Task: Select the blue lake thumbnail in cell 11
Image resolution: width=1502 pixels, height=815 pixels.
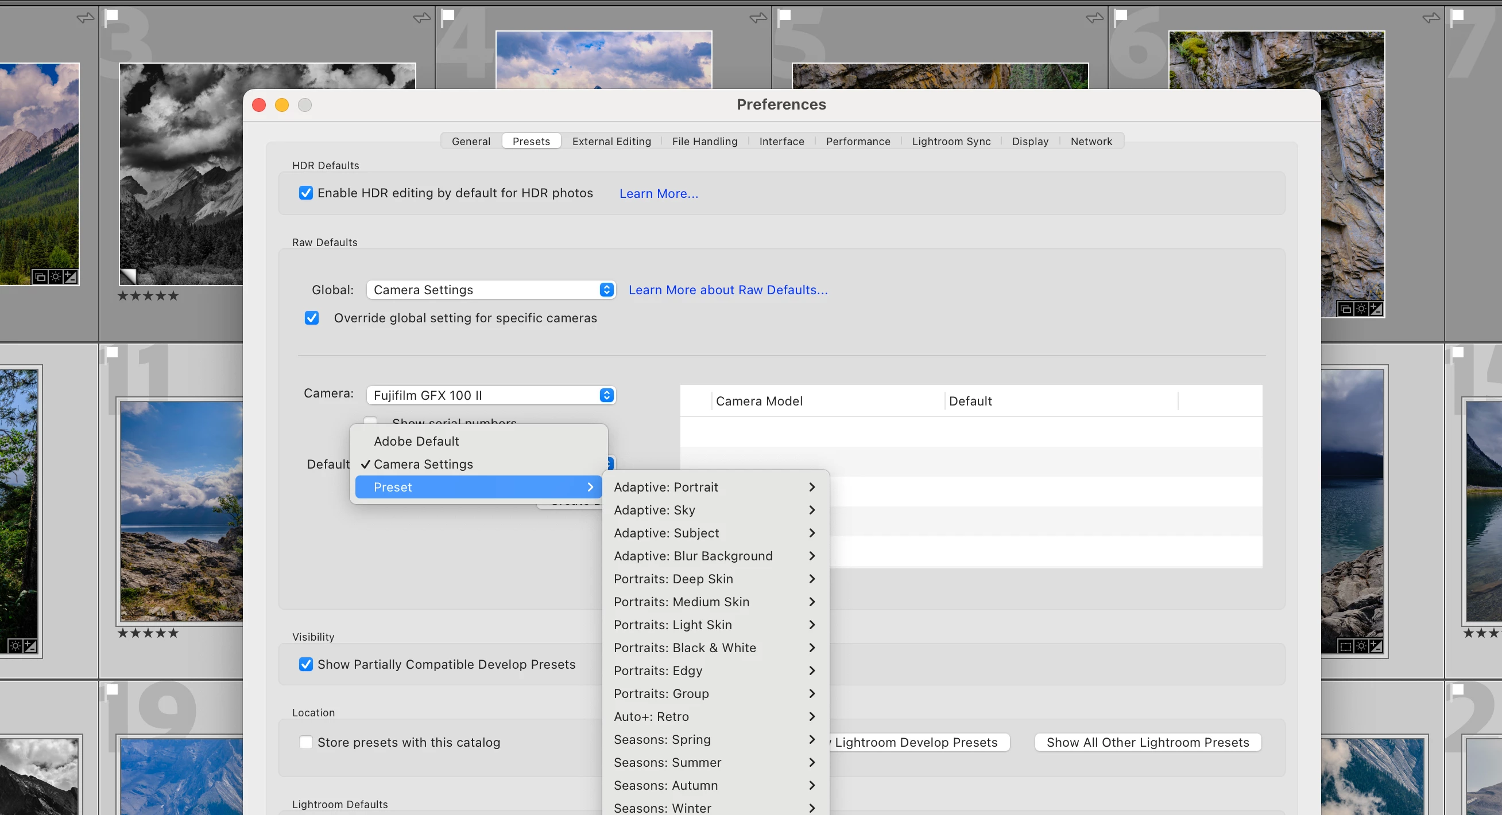Action: click(181, 510)
